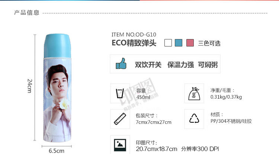The image size is (279, 154).
Task: Click the blue bottle cap
Action: tap(57, 46)
